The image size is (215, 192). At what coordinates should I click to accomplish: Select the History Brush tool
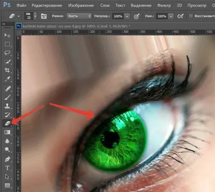point(7,115)
